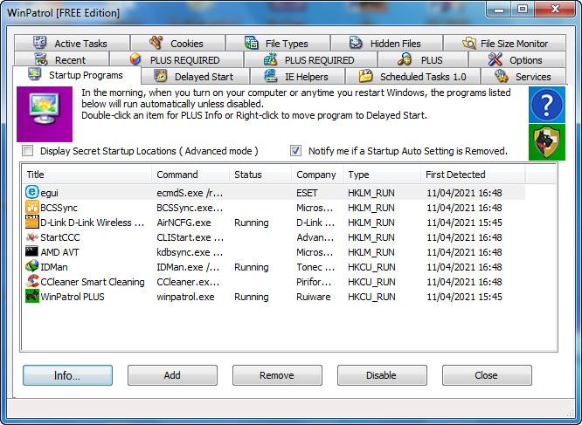This screenshot has height=425, width=582.
Task: Click the Active Tasks tab icon
Action: [39, 43]
